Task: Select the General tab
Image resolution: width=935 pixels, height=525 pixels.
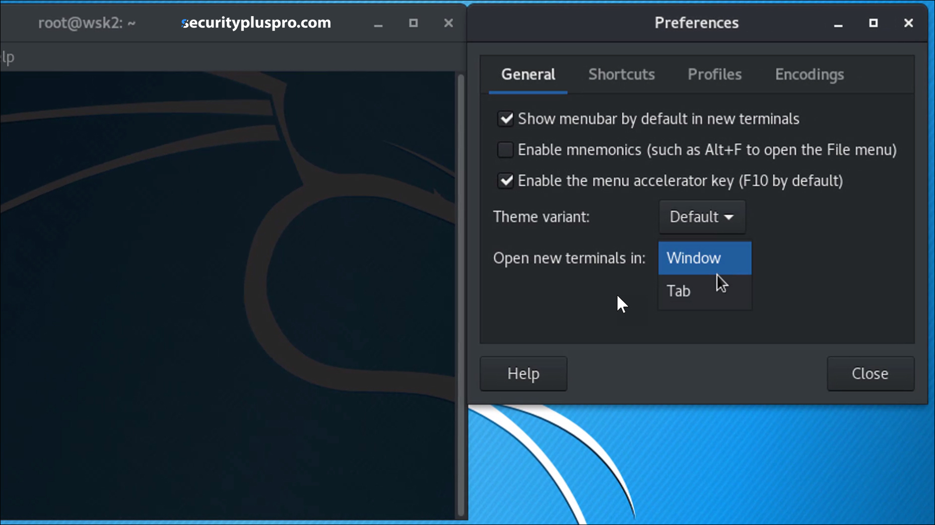Action: click(527, 74)
